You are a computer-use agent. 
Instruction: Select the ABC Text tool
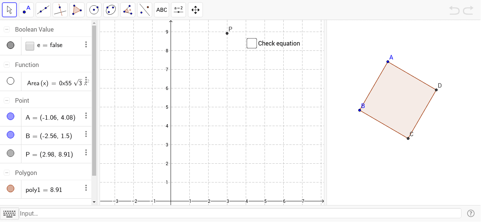tap(162, 10)
